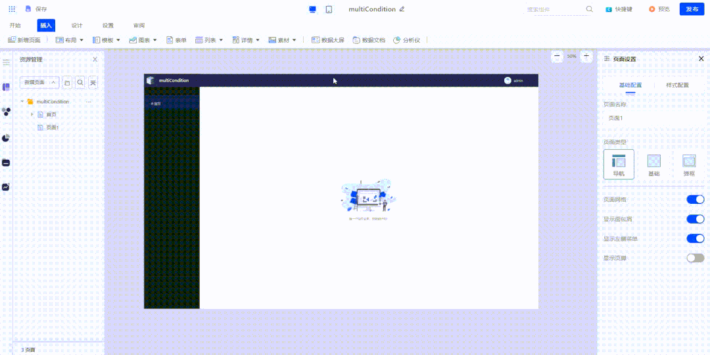The height and width of the screenshot is (355, 710).
Task: Toggle the sidebar hamburger icon
Action: [6, 62]
